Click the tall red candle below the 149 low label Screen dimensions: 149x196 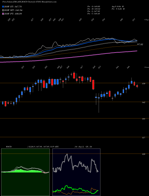[93, 85]
